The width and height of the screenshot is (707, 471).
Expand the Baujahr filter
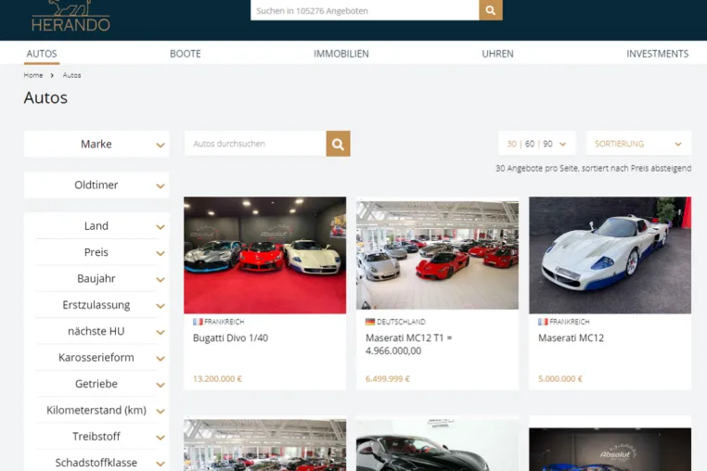point(96,278)
